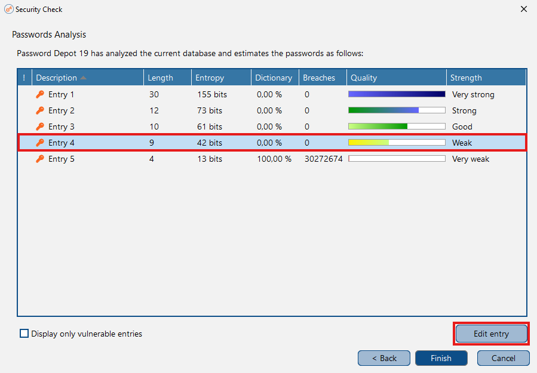Click the Security Check title bar app icon

[x=9, y=9]
